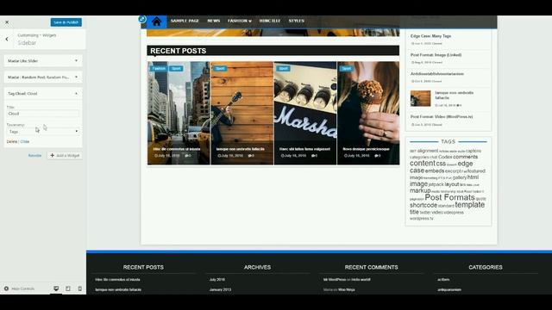The height and width of the screenshot is (310, 552).
Task: Click the Save & Publish button
Action: (x=66, y=22)
